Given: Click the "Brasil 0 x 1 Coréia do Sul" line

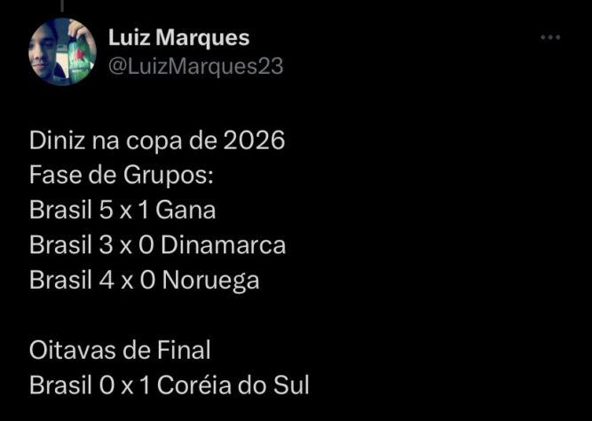Looking at the screenshot, I should click(170, 386).
